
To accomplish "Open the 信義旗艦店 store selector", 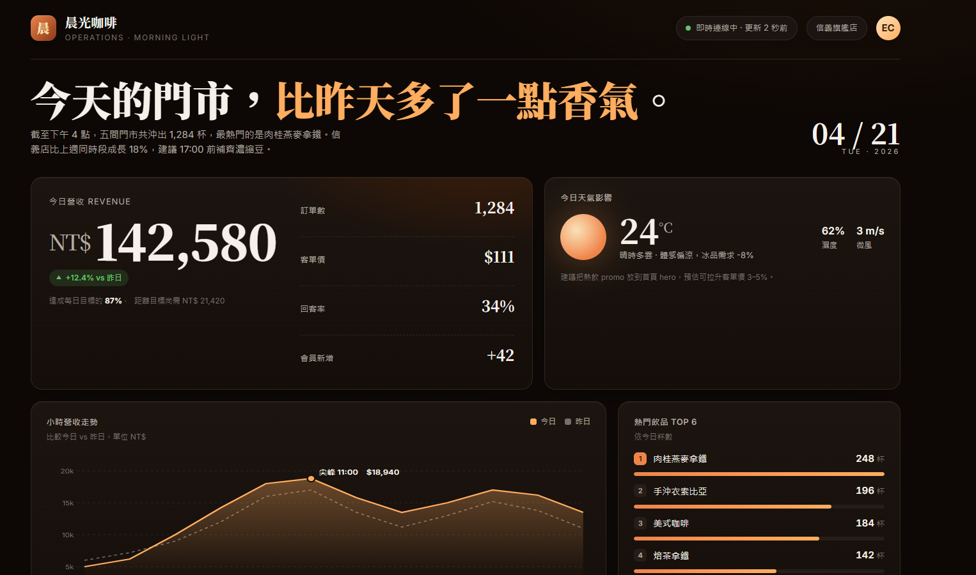I will tap(837, 27).
